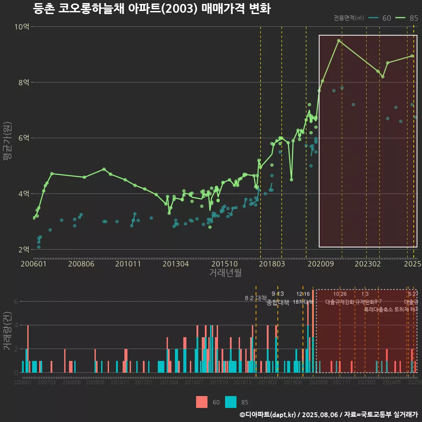Click the '거래년월' axis title
The width and height of the screenshot is (422, 422).
(225, 273)
